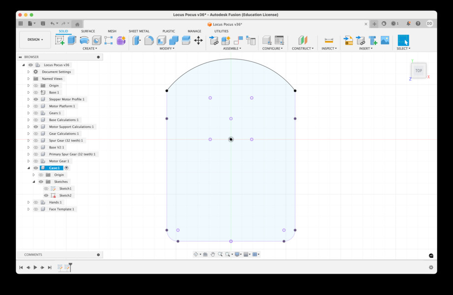453x295 pixels.
Task: Open the job status clock icon
Action: 394,24
